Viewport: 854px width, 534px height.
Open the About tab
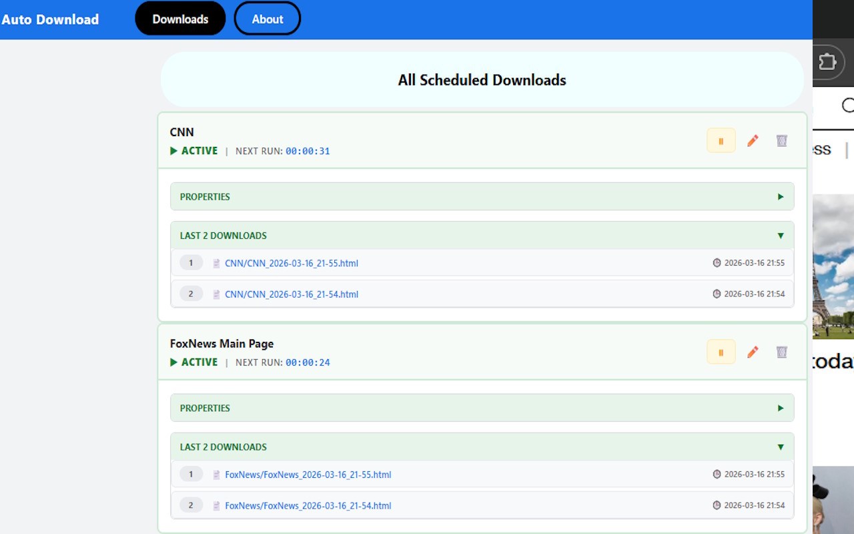(x=268, y=19)
